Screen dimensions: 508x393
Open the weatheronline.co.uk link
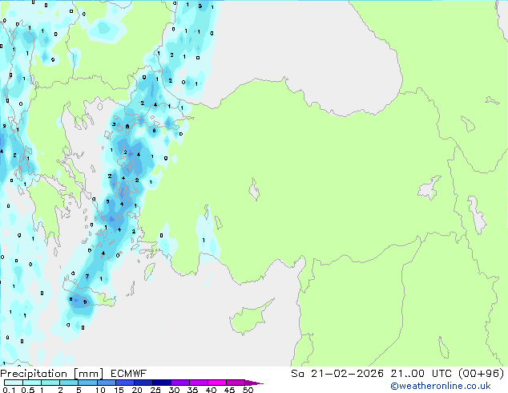click(x=441, y=386)
